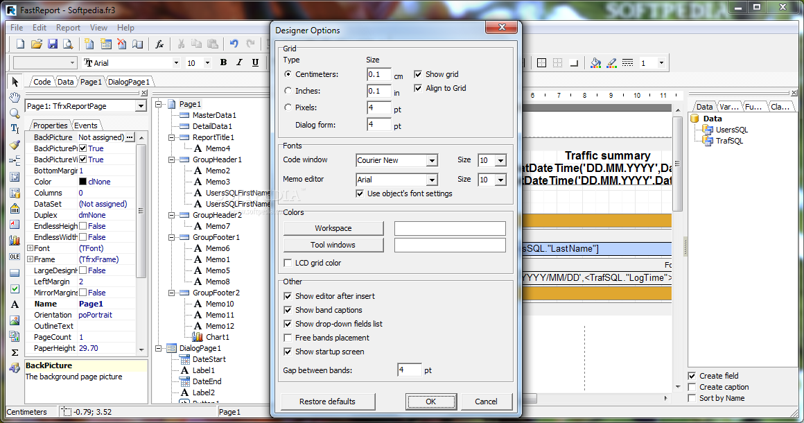This screenshot has height=423, width=804.
Task: Add a new dialog page icon
Action: click(x=106, y=44)
